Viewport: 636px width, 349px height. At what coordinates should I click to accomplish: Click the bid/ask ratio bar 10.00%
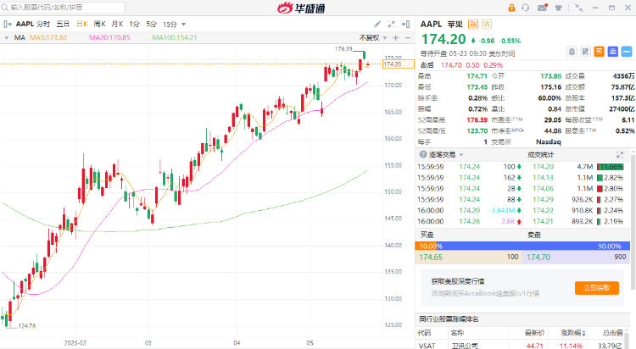pyautogui.click(x=522, y=246)
